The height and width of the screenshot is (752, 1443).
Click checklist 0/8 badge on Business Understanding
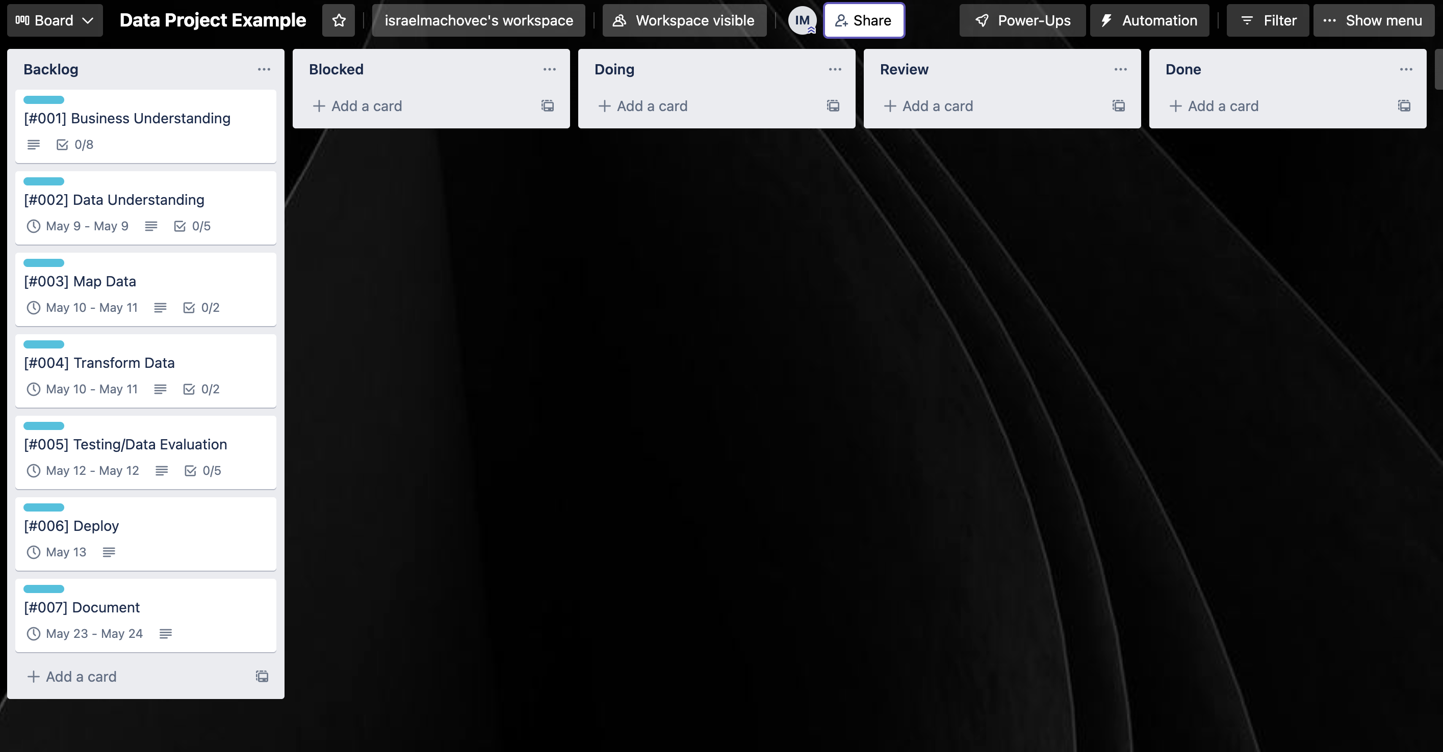75,145
